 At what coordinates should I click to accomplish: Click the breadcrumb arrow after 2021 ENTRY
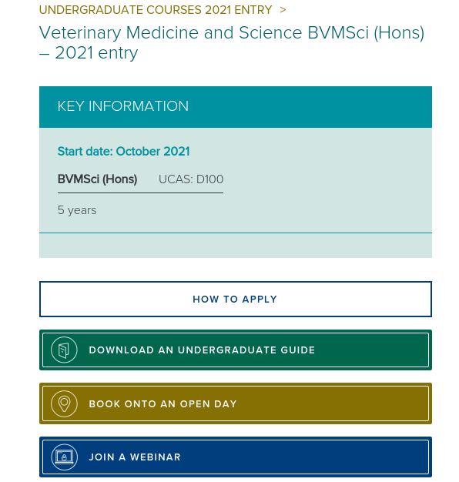[x=283, y=10]
